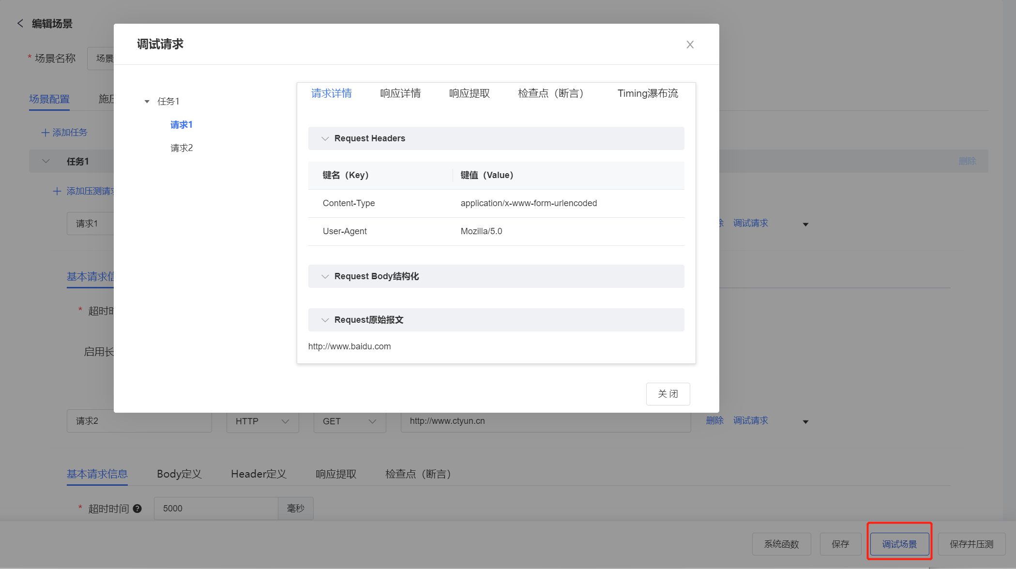Click the back arrow next to 编辑场景
The image size is (1016, 569).
click(20, 23)
